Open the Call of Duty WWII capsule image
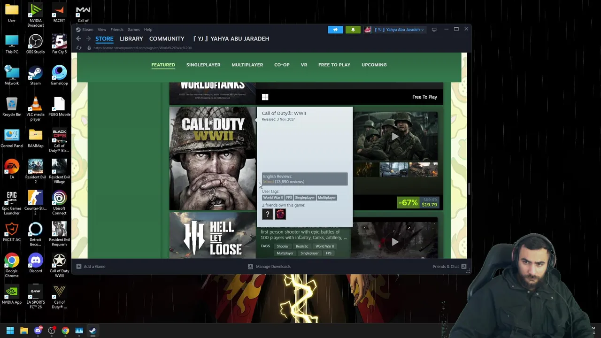This screenshot has height=338, width=601. pos(212,159)
